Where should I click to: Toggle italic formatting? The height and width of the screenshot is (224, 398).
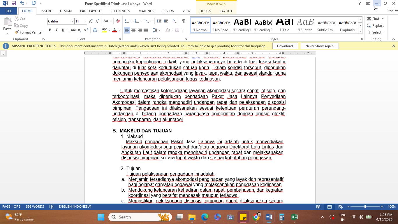pyautogui.click(x=57, y=30)
